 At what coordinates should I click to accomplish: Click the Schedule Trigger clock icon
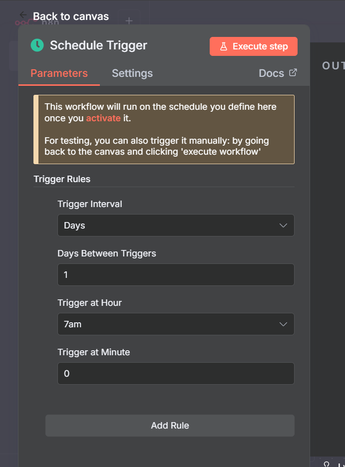coord(37,45)
